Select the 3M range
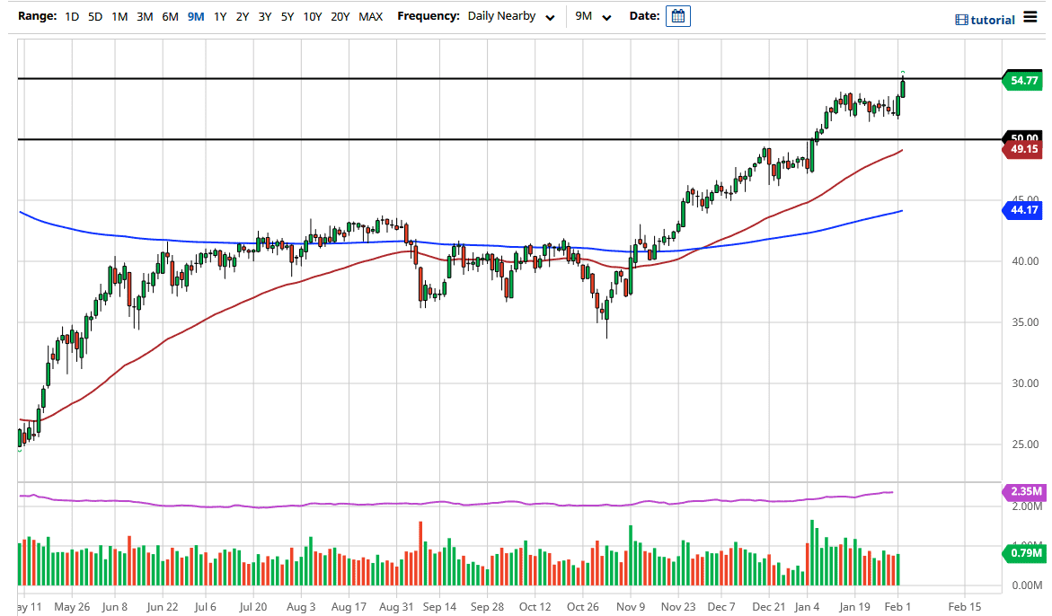This screenshot has height=616, width=1052. tap(144, 16)
